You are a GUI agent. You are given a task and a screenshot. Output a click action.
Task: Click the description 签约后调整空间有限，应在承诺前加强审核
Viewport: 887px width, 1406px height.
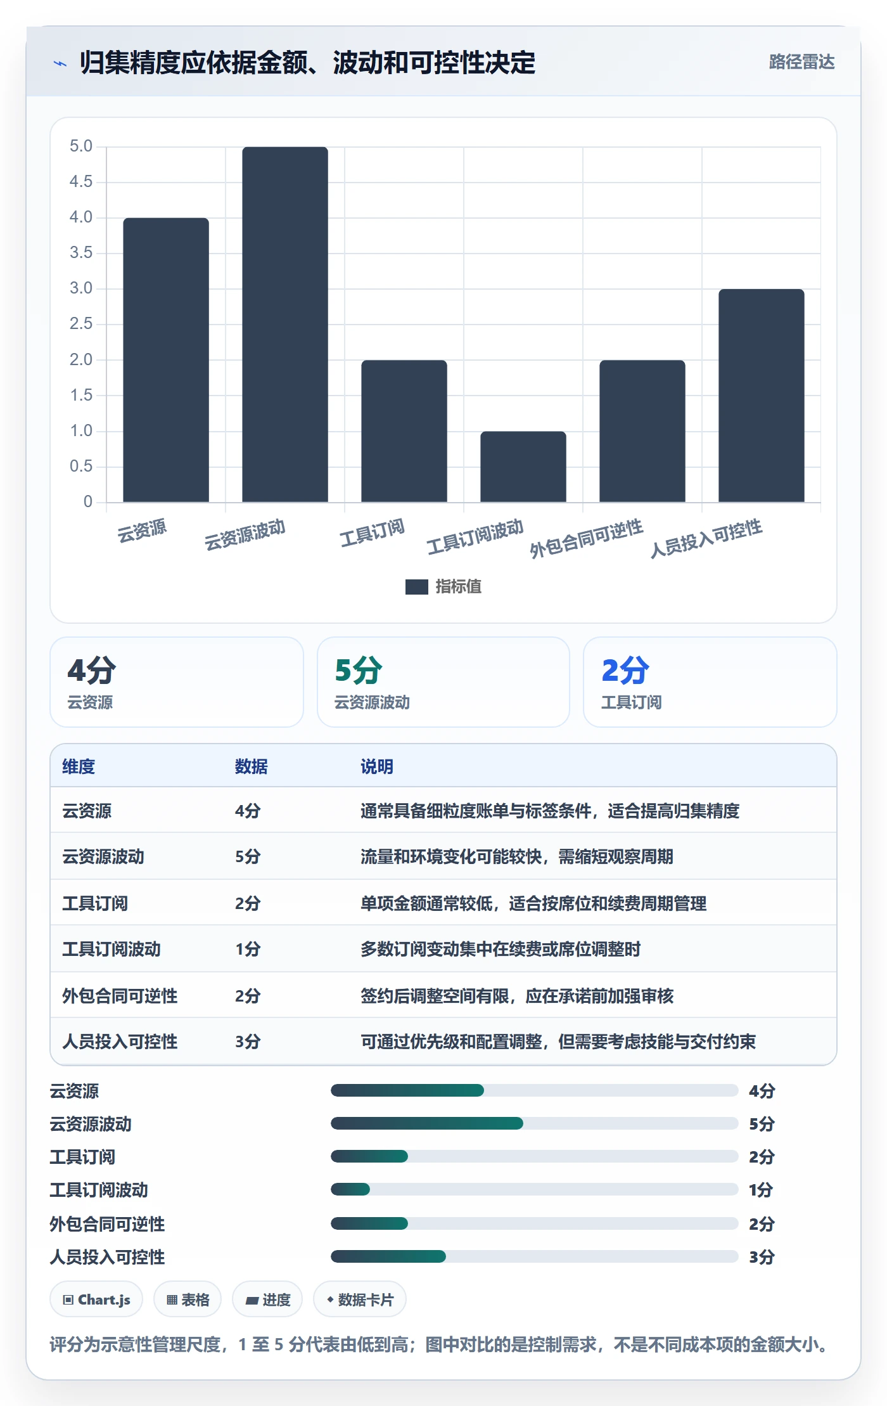(x=517, y=996)
